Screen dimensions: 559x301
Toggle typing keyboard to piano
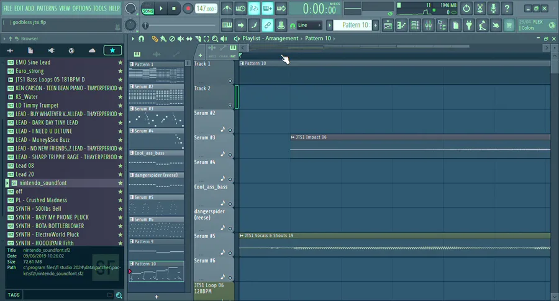tap(227, 25)
